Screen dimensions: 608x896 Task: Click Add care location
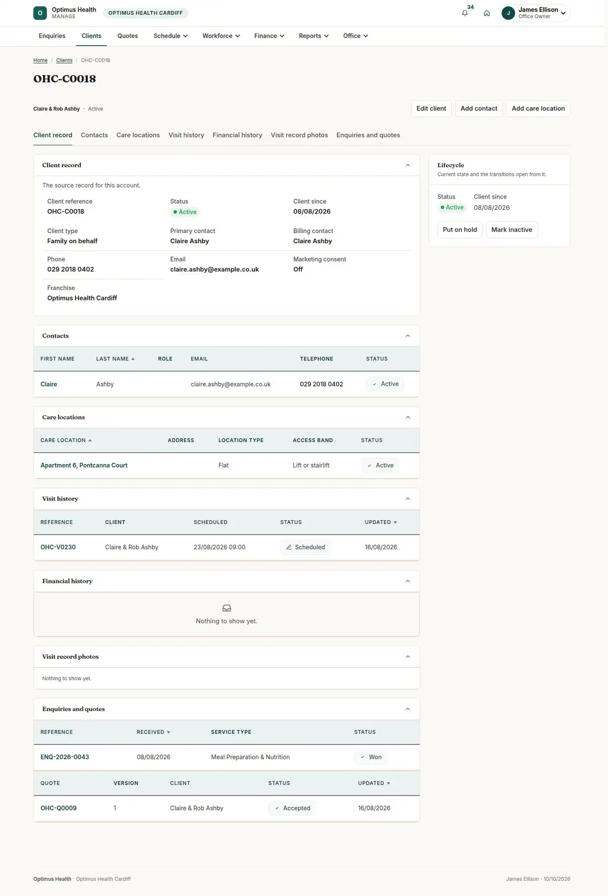(x=538, y=108)
